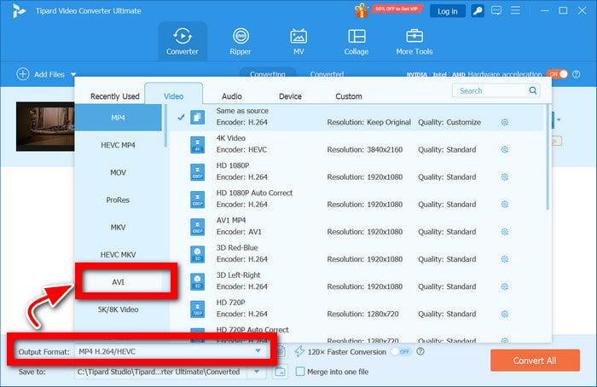Open the Output Format dropdown
Screen dimensions: 597x387
coord(171,351)
